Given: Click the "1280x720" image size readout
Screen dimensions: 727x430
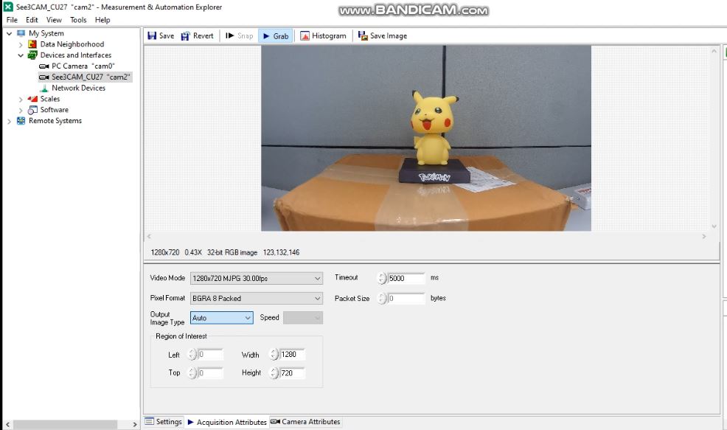Looking at the screenshot, I should pyautogui.click(x=164, y=252).
